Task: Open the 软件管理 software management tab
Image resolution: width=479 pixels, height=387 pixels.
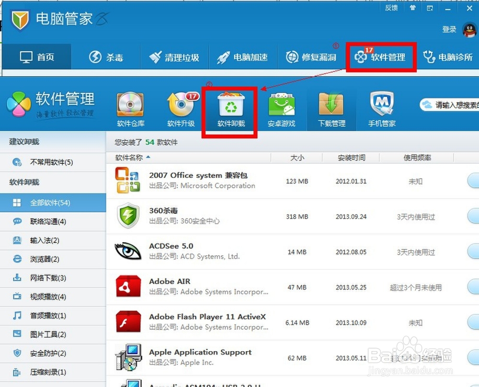Action: click(381, 57)
